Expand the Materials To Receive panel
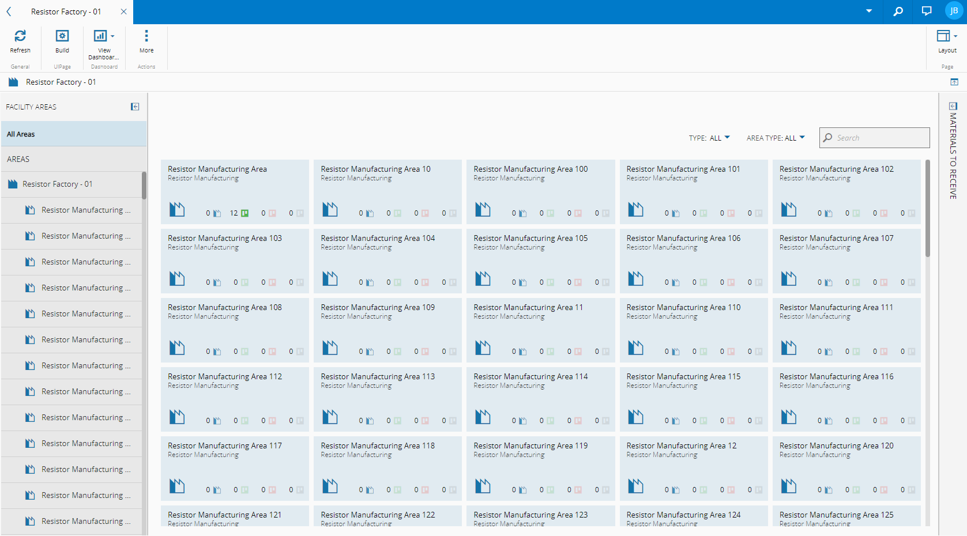 pyautogui.click(x=953, y=106)
